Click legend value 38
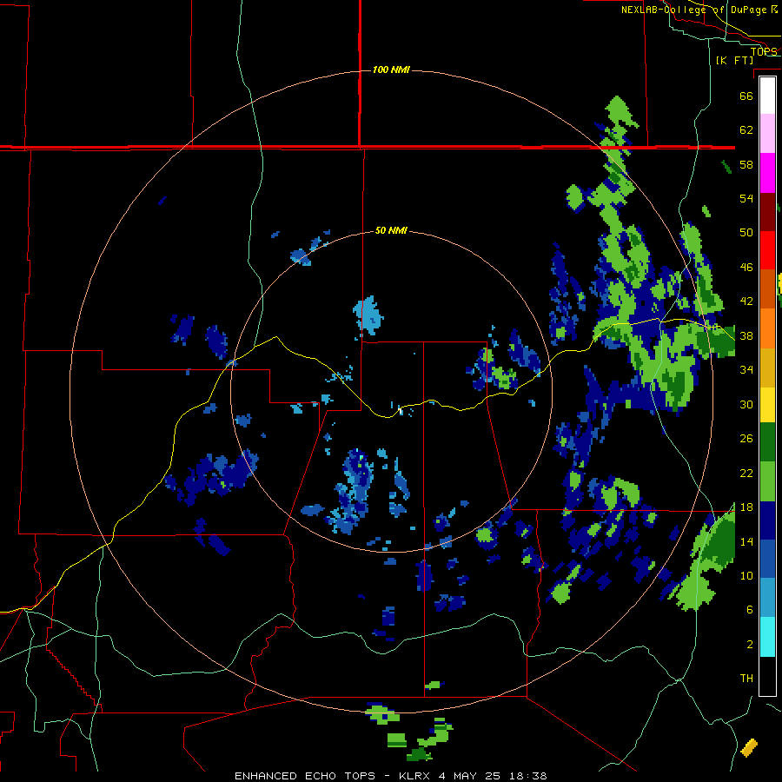 coord(746,335)
